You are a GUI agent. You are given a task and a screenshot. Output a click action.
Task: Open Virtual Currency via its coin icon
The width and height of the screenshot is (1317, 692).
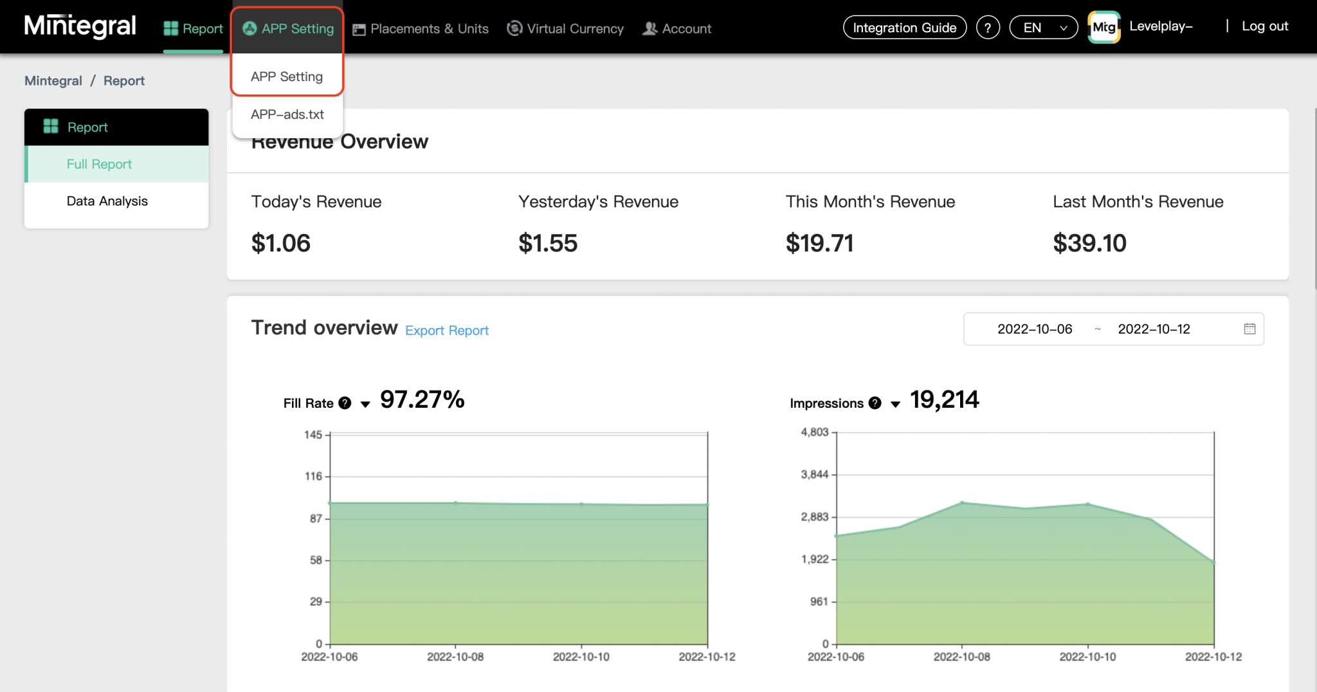(x=514, y=28)
